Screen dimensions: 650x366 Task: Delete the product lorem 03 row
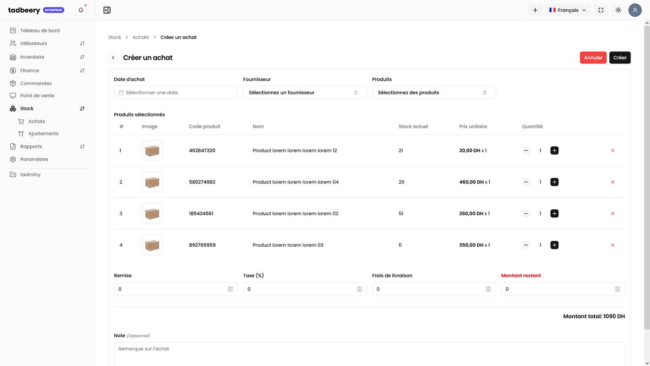point(613,245)
